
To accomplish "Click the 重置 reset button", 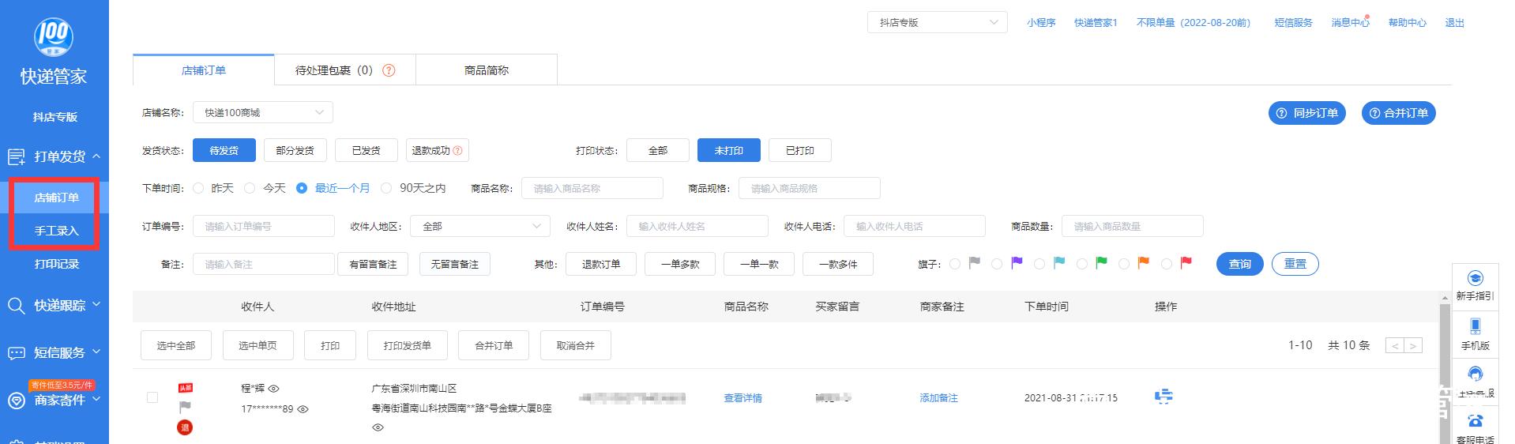I will point(1295,264).
